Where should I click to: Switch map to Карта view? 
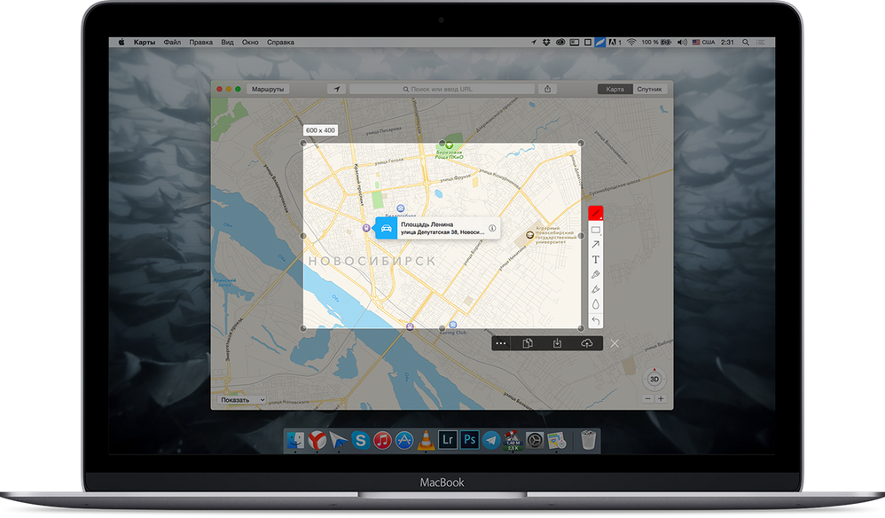click(x=615, y=90)
